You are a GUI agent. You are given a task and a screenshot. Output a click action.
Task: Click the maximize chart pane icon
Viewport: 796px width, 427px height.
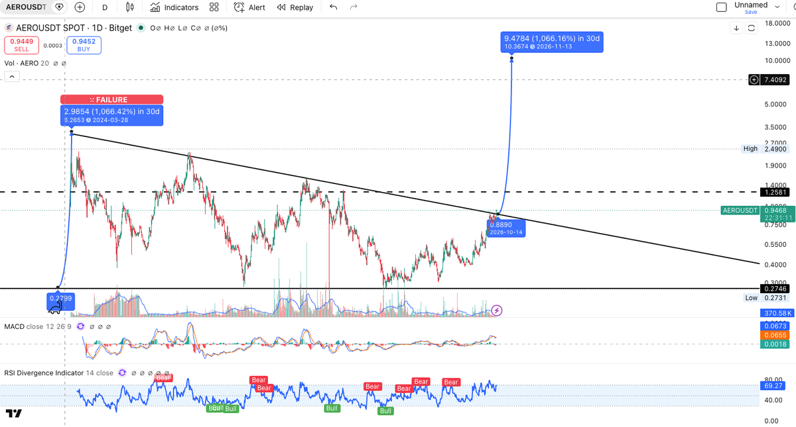click(x=751, y=28)
